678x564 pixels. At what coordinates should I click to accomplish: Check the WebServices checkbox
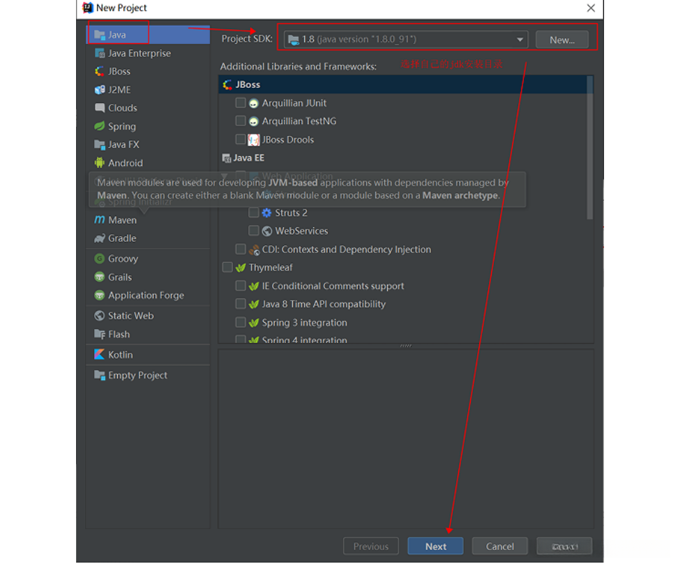click(x=254, y=231)
